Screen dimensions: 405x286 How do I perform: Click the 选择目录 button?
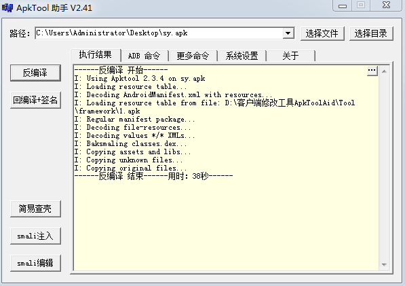(371, 33)
